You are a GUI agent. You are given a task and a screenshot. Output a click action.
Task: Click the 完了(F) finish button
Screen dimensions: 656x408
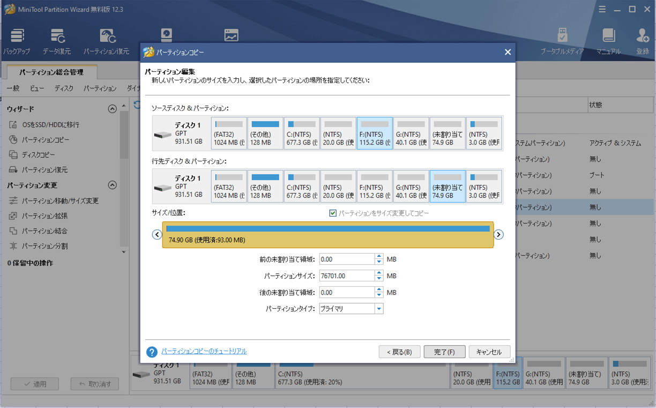click(x=444, y=352)
